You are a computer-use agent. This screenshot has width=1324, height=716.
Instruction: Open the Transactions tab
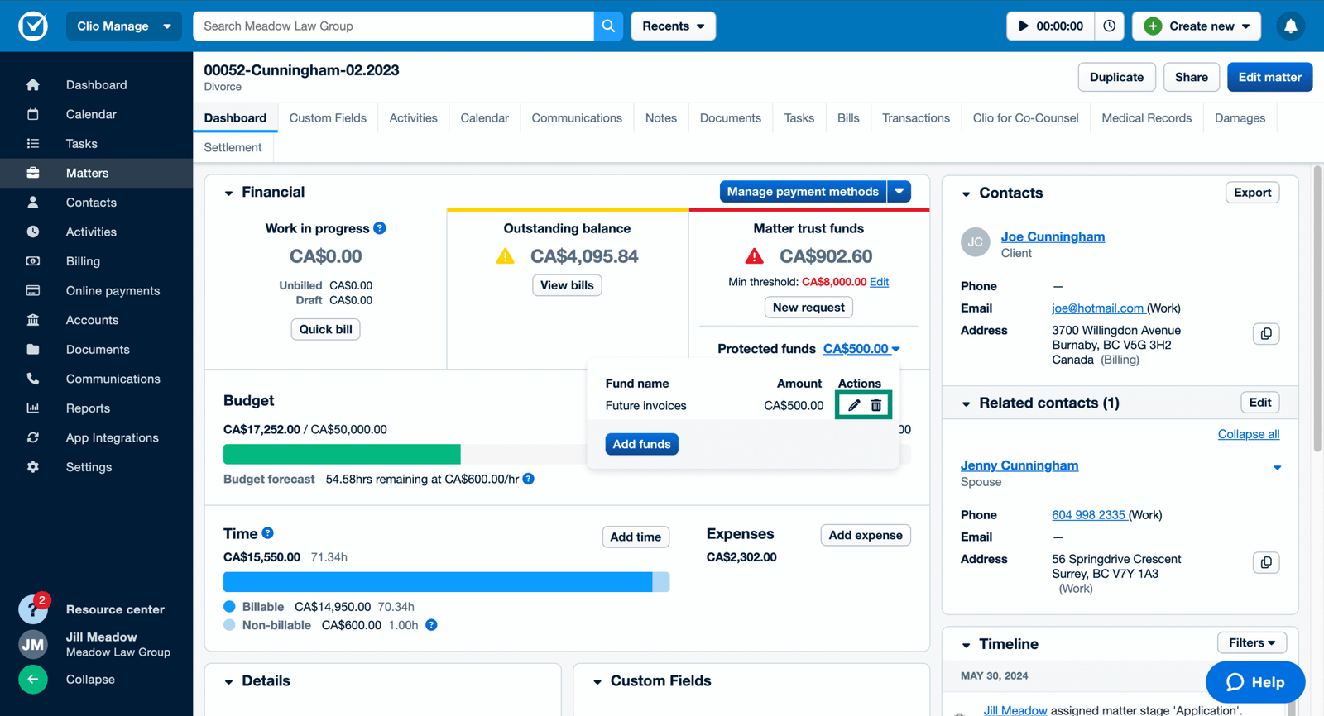click(916, 117)
